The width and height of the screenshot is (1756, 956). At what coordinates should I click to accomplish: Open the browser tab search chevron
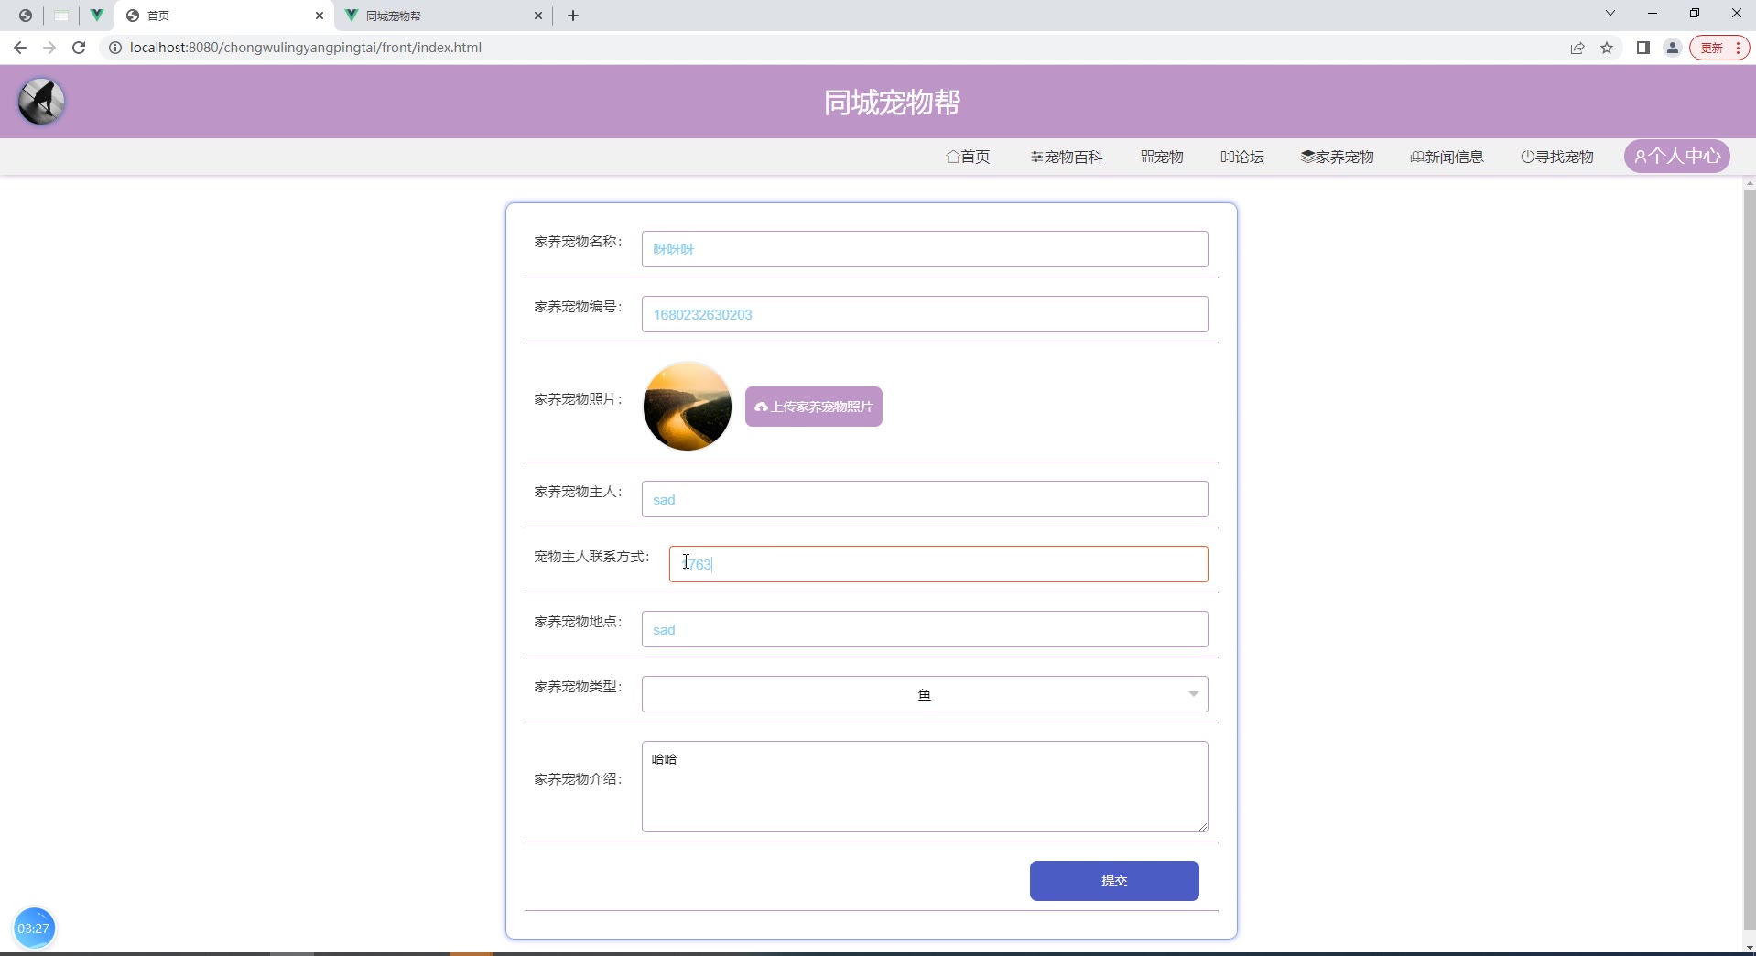point(1610,14)
